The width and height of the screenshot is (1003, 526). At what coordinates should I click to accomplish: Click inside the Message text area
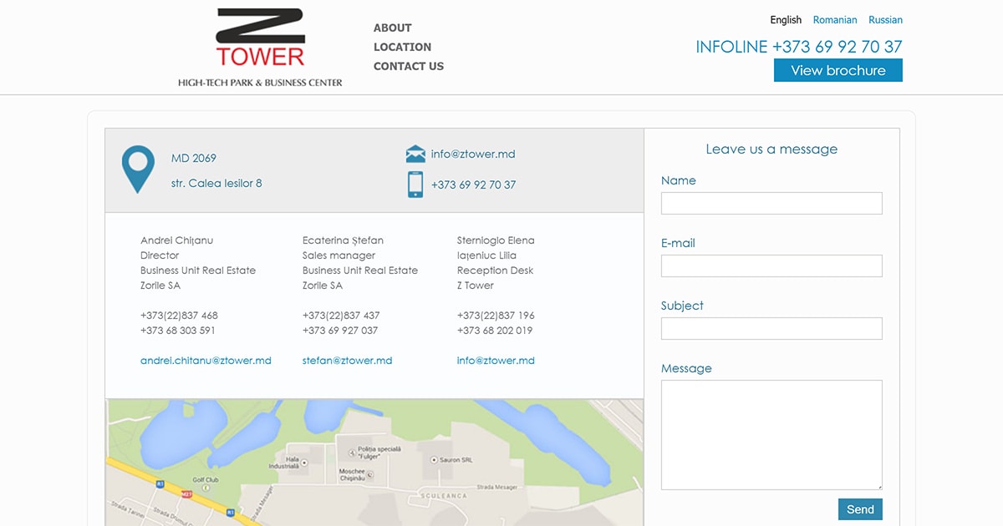pyautogui.click(x=771, y=435)
